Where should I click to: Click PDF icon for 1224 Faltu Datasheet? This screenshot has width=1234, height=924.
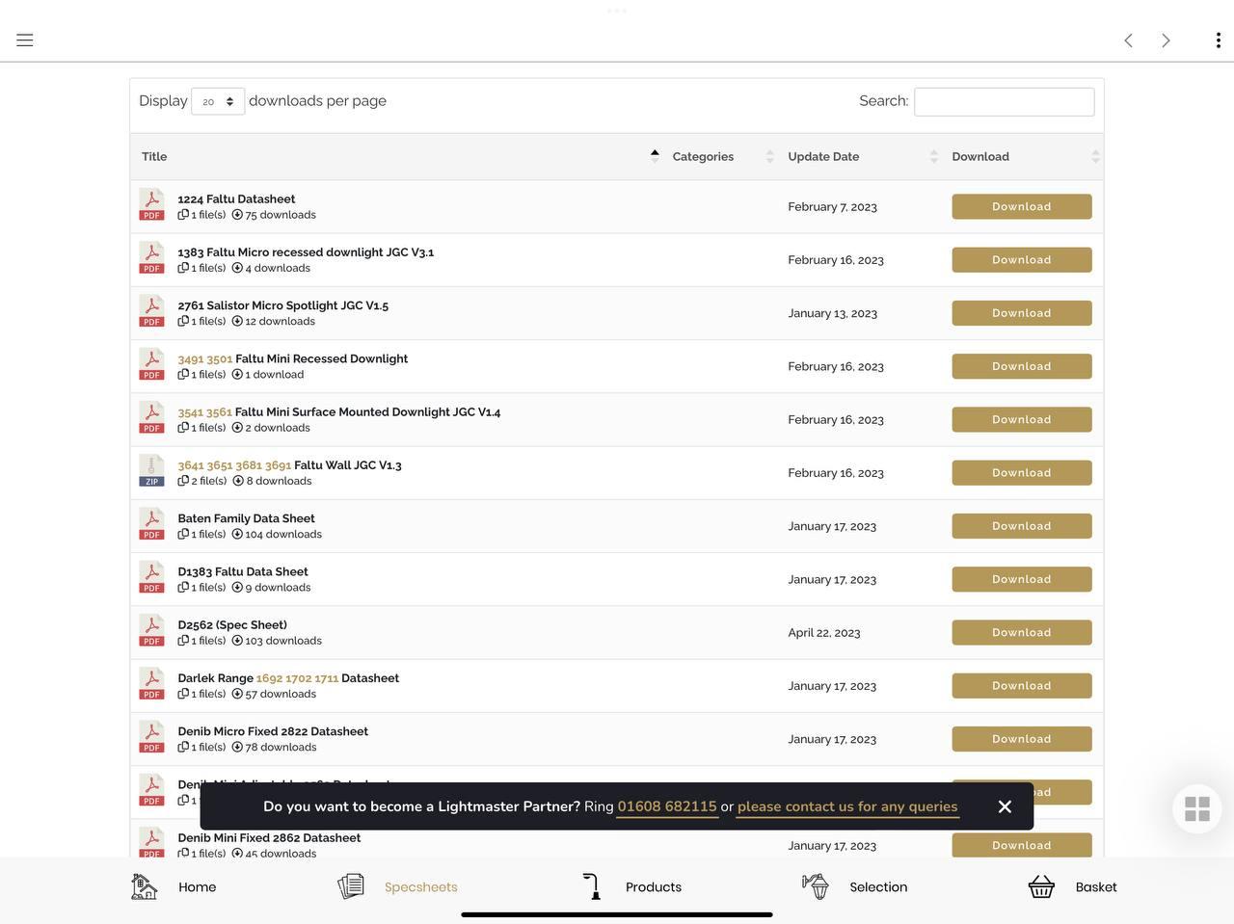point(151,204)
